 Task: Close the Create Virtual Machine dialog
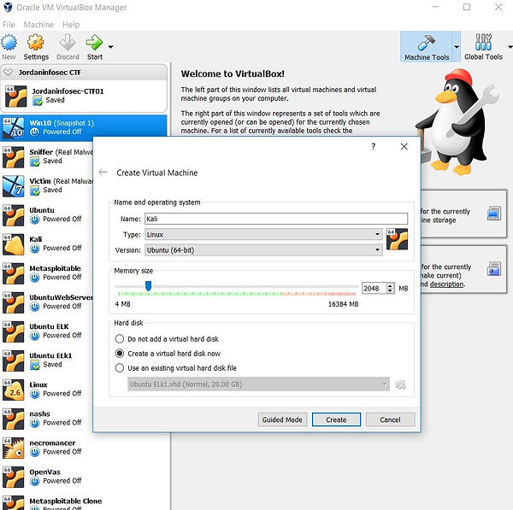click(404, 146)
